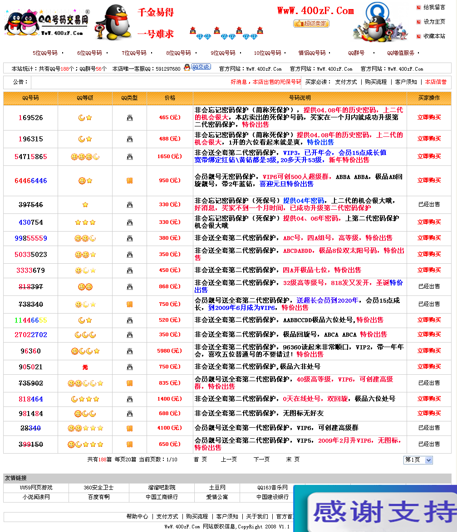Screen dimensions: 457x532
Task: Open the 7位QQ号码 menu
Action: pyautogui.click(x=134, y=53)
